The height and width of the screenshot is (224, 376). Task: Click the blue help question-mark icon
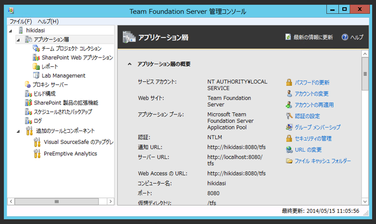point(345,37)
